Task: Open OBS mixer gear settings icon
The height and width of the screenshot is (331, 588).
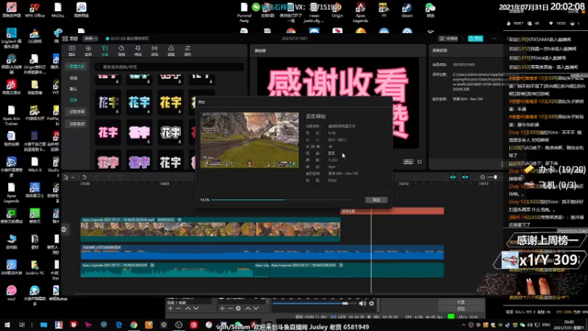Action: tap(372, 303)
